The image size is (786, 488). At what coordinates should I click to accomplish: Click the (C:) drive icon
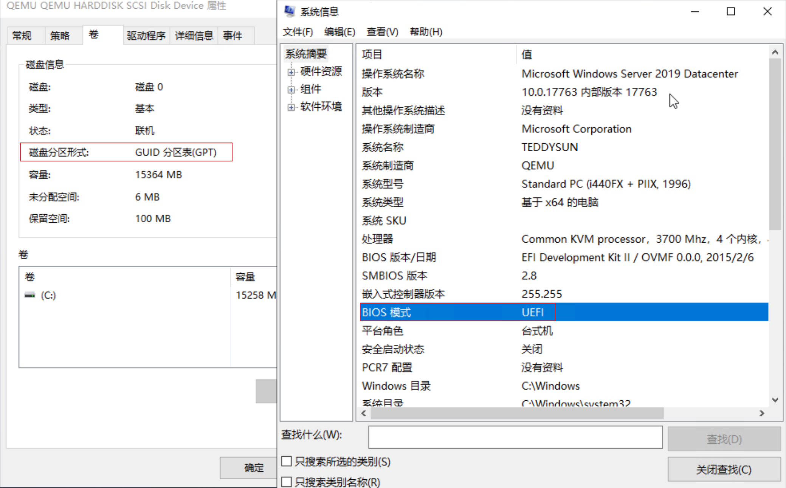tap(30, 295)
